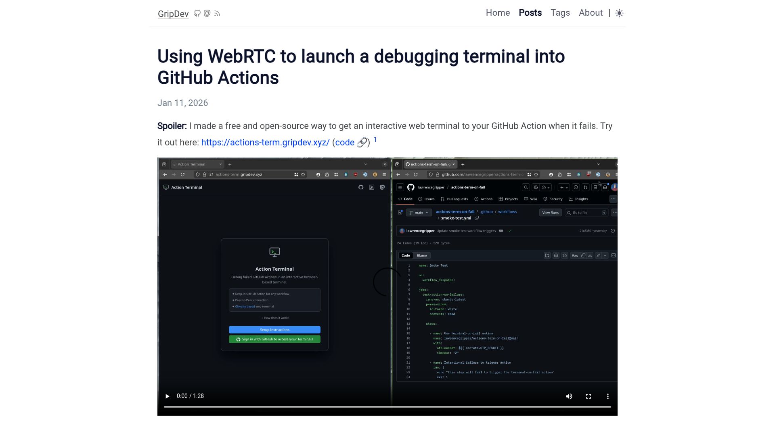Follow the https://actions-term.gripdev.xyz/ link
This screenshot has height=435, width=775.
[265, 143]
